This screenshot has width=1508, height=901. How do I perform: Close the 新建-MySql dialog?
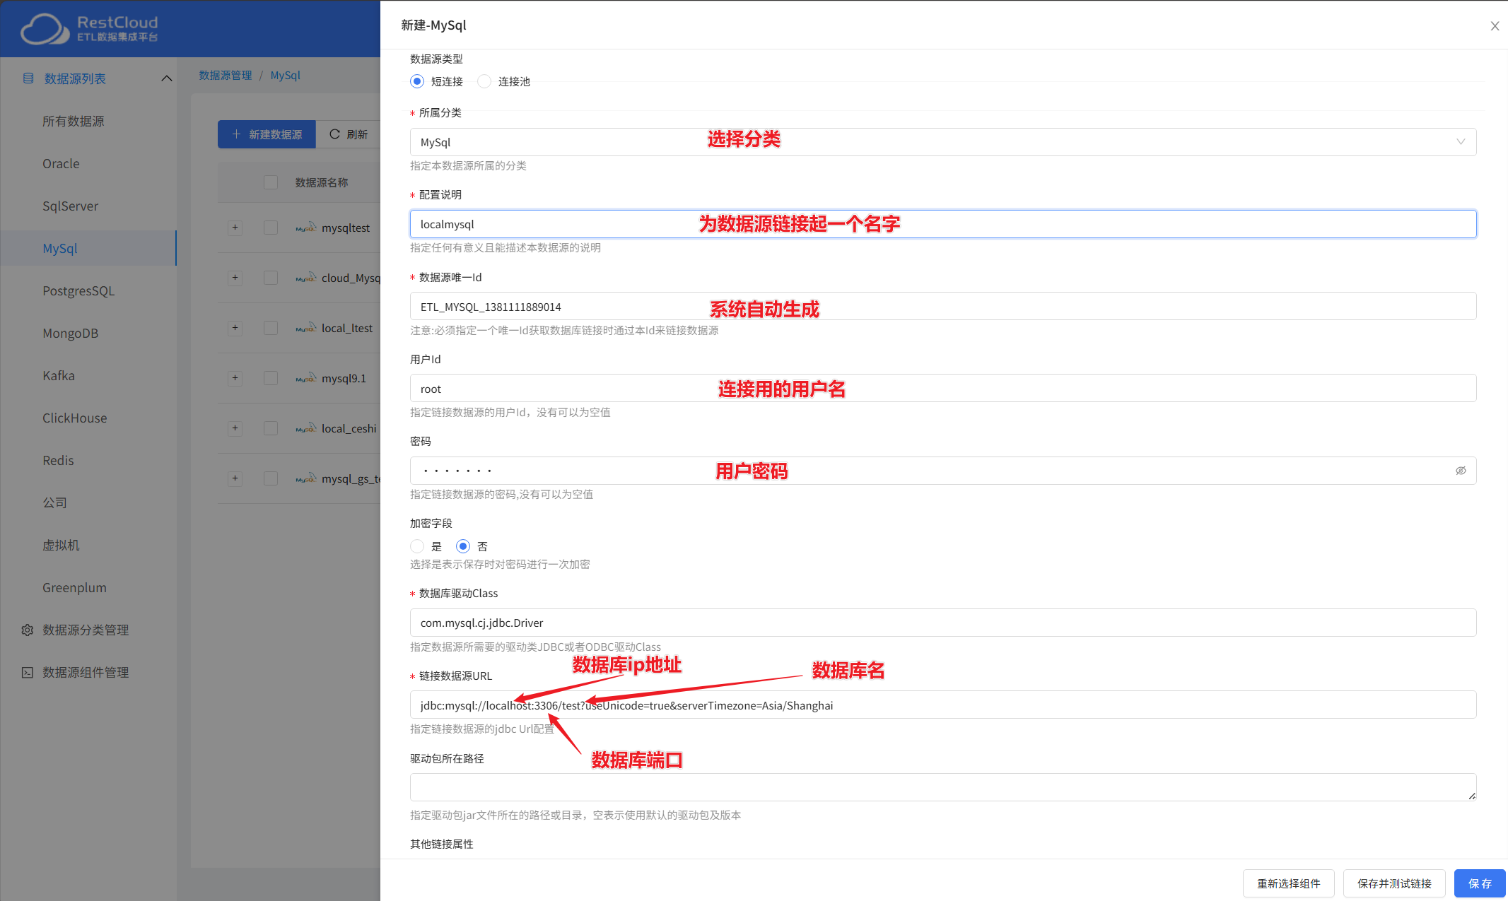tap(1495, 26)
